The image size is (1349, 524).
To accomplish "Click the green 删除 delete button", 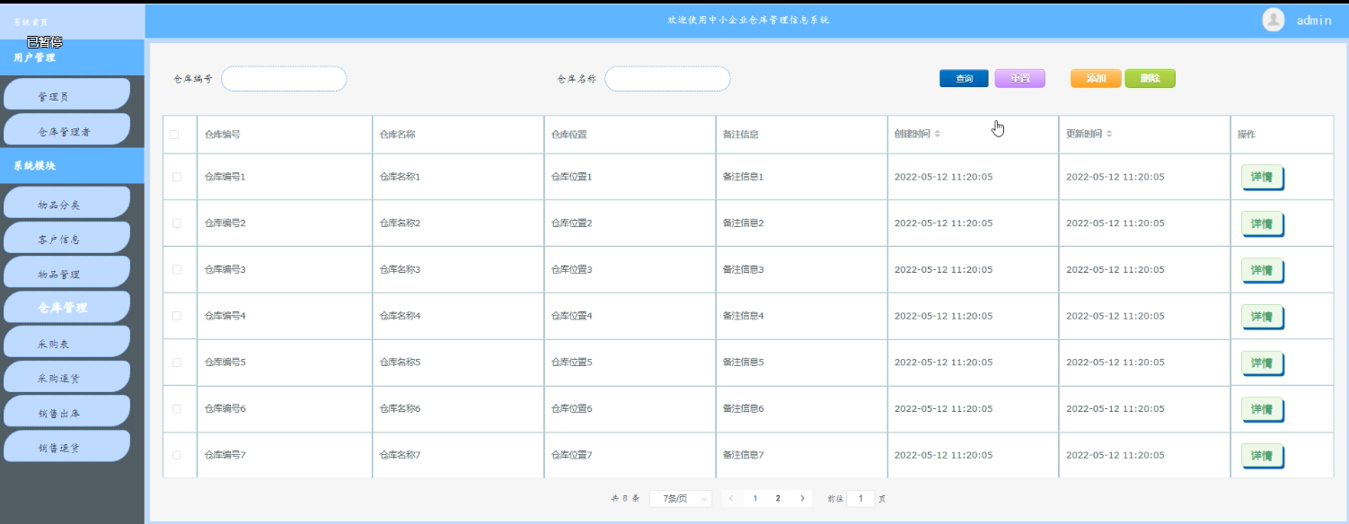I will click(1151, 79).
